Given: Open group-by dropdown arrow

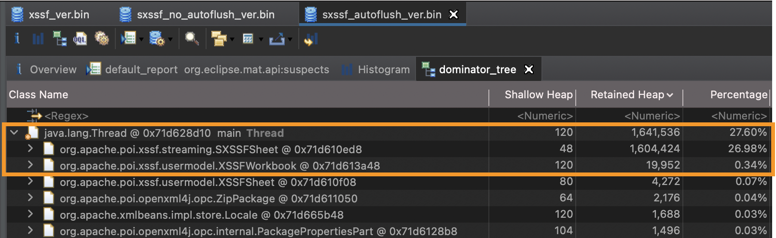Looking at the screenshot, I should (x=232, y=40).
